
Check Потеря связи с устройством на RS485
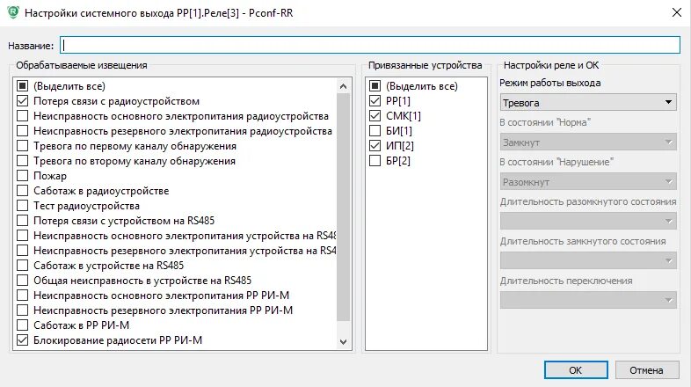click(23, 221)
